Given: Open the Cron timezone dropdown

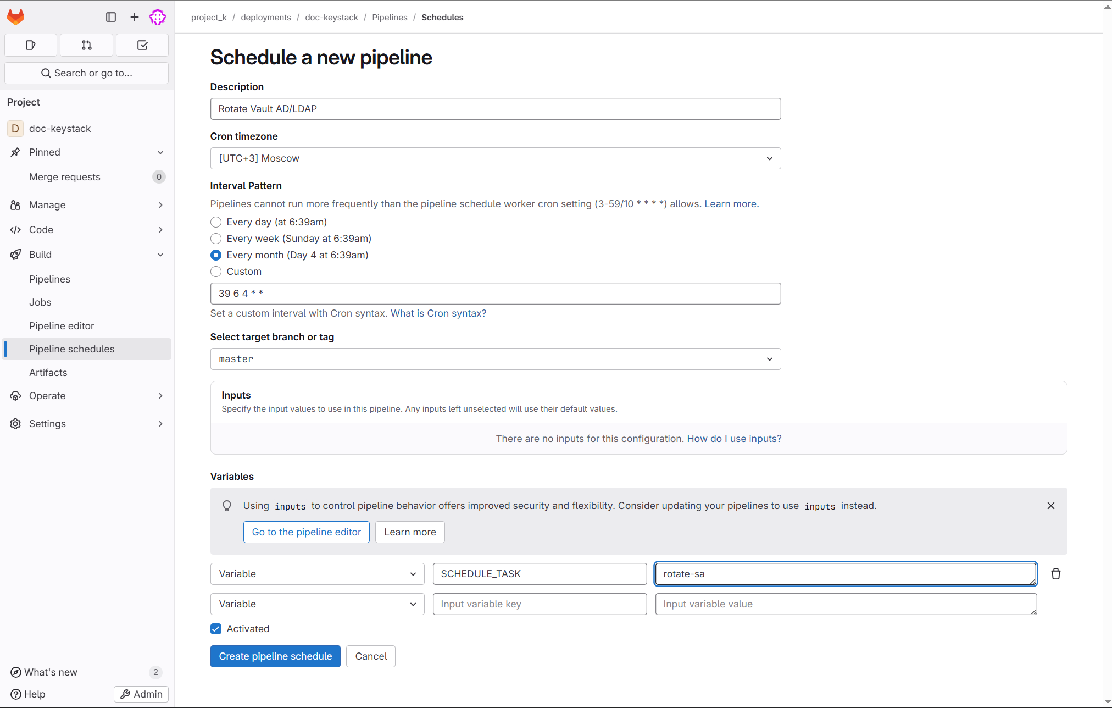Looking at the screenshot, I should (495, 158).
